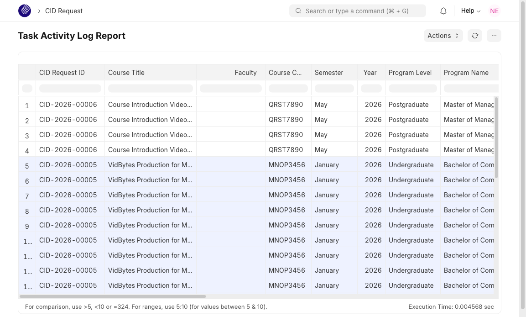Open the NE user avatar menu
Screen dimensions: 526x317
tap(494, 11)
